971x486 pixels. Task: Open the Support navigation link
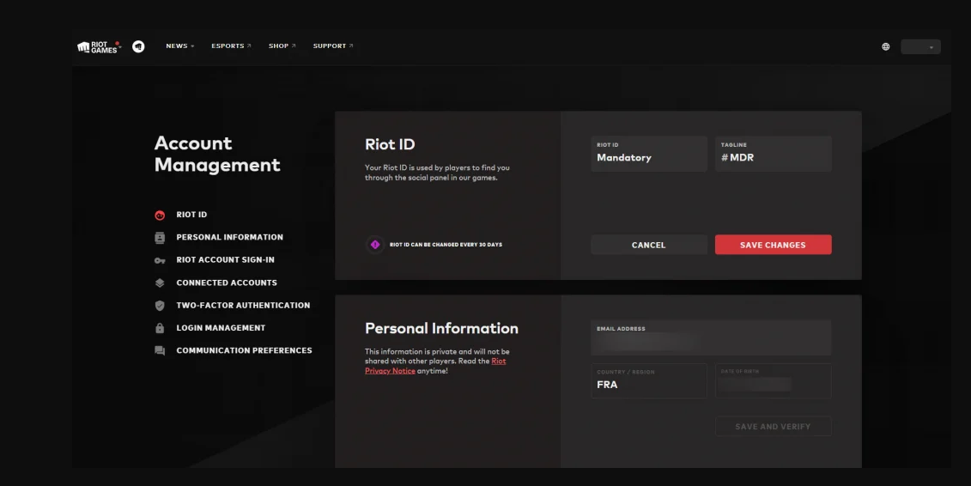click(333, 46)
